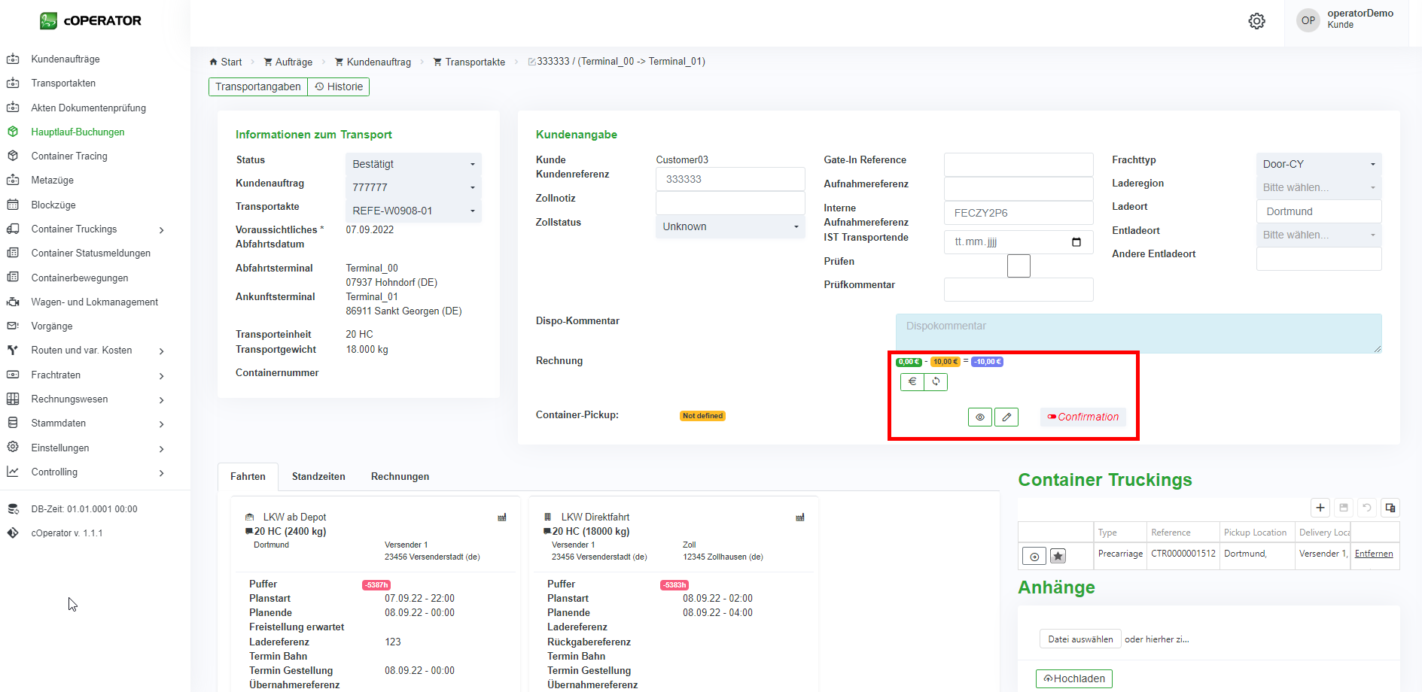Viewport: 1422px width, 692px height.
Task: Open trucking row with arrow icon
Action: (x=1034, y=557)
